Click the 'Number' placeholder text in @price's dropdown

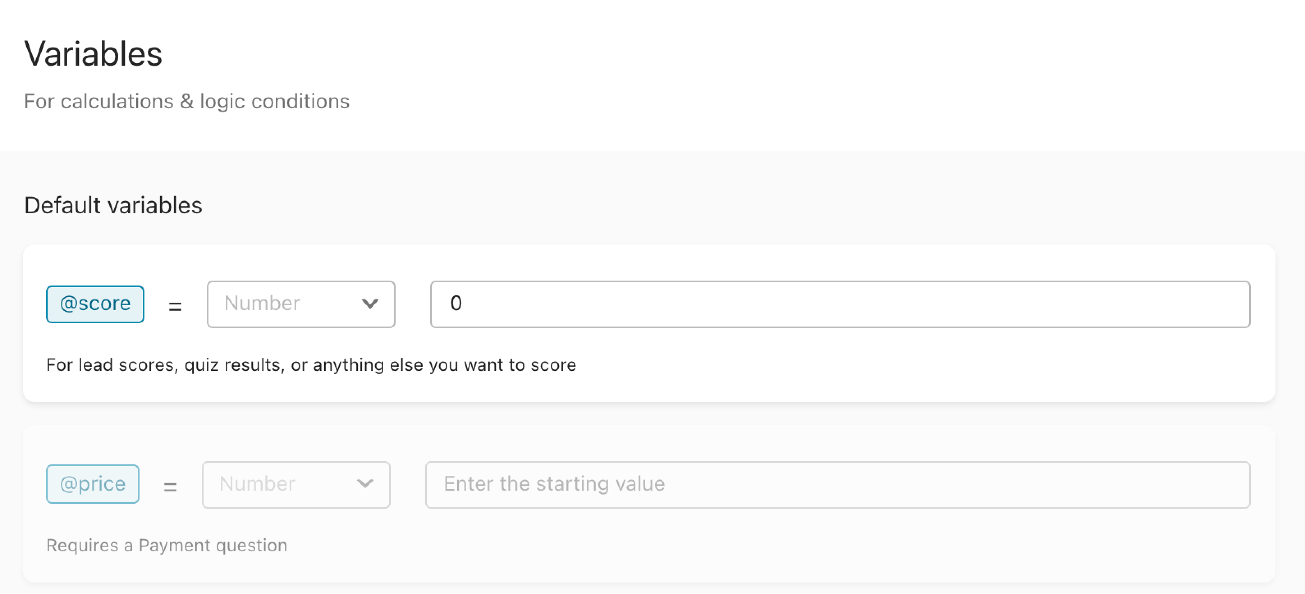click(257, 484)
